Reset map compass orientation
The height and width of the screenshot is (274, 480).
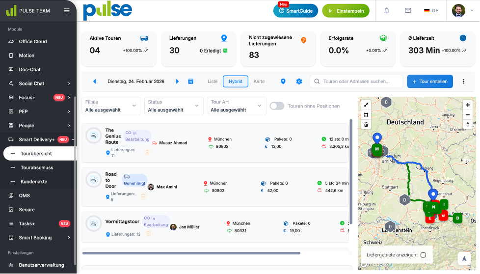click(468, 124)
